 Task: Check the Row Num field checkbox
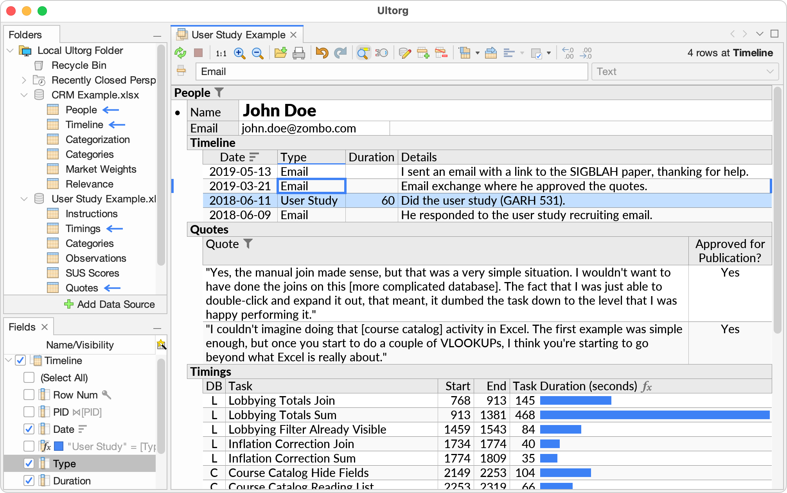(x=29, y=395)
